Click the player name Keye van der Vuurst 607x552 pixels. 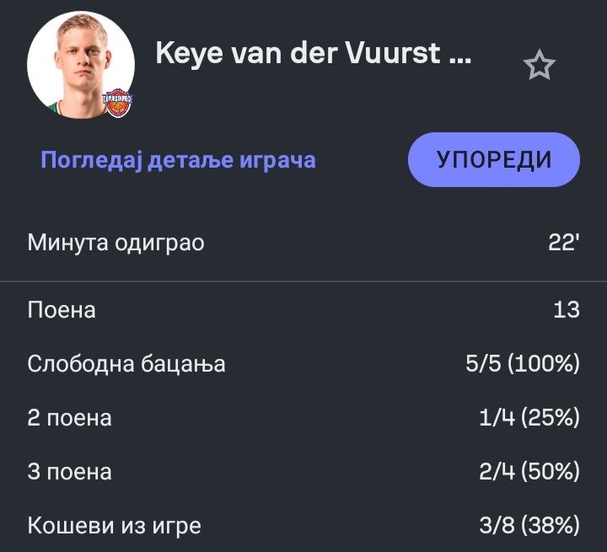click(x=298, y=53)
